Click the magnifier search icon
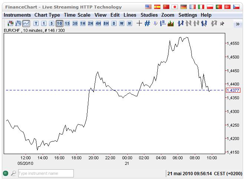 pyautogui.click(x=13, y=173)
